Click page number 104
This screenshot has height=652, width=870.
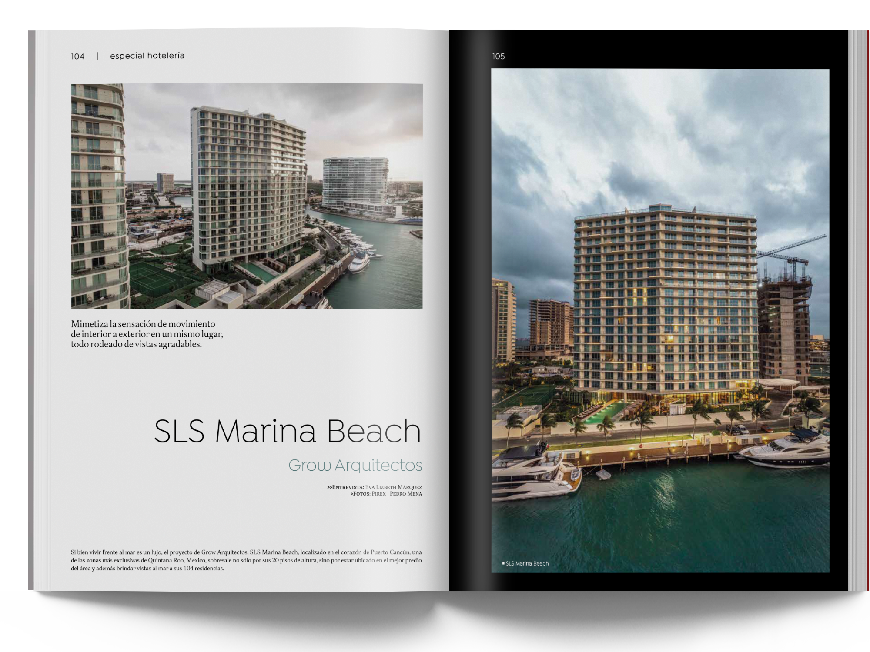click(x=77, y=57)
